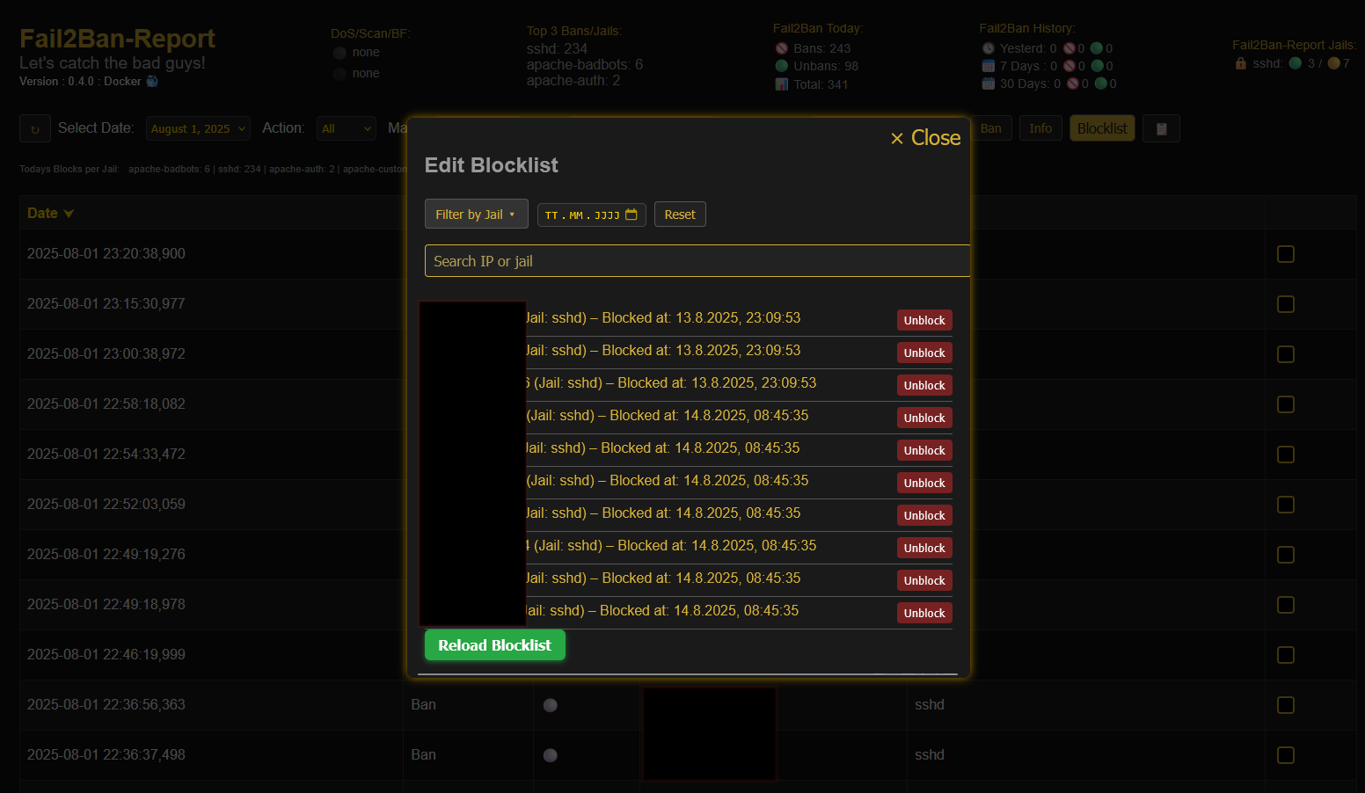Viewport: 1365px width, 793px height.
Task: Unblock the last listed blocklist entry
Action: click(x=924, y=613)
